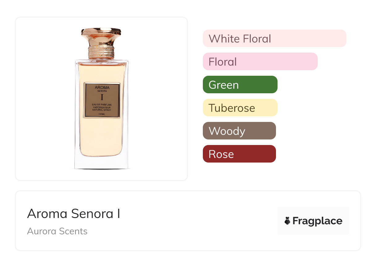Click the NATURAL SPRAY line on label
This screenshot has height=266, width=376.
point(102,110)
